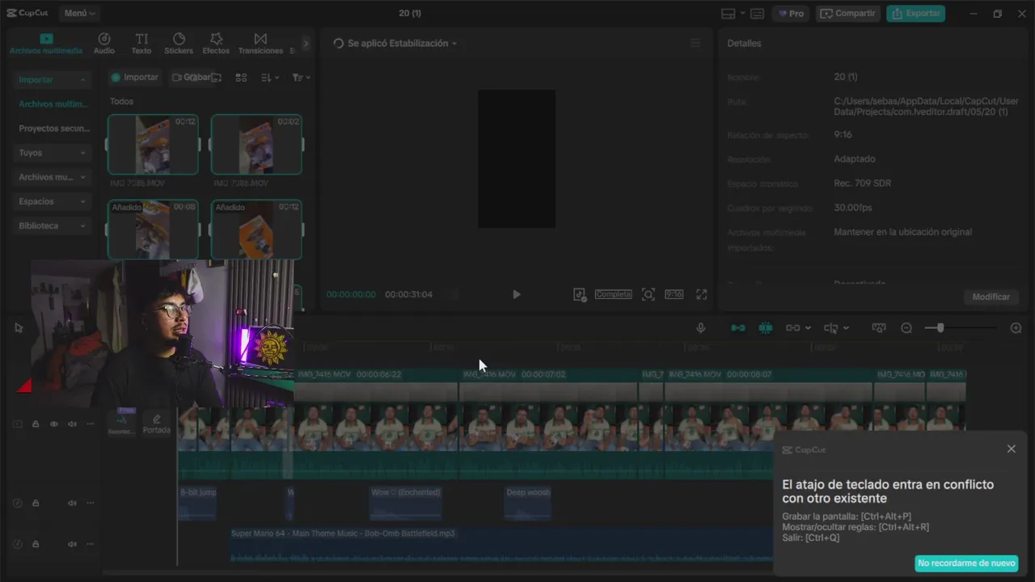Click No recordarme de nuevo button
Viewport: 1035px width, 582px height.
coord(966,563)
